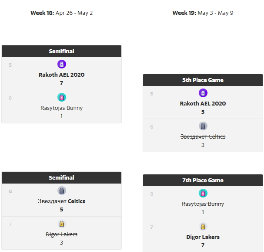This screenshot has width=264, height=252.
Task: Click Digor Lakers jersey icon in 7th Place Game
Action: coord(203,226)
